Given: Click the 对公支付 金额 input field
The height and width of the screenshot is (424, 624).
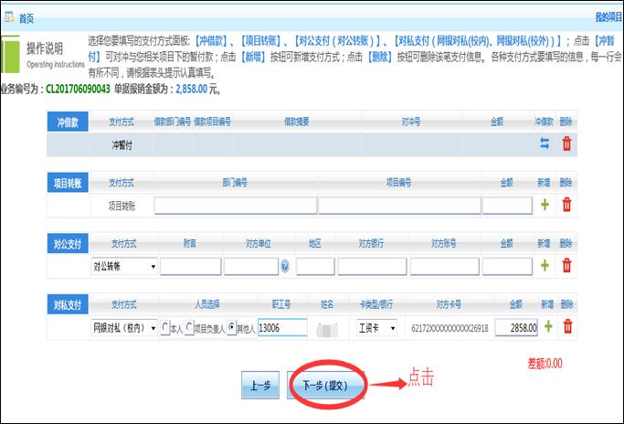Looking at the screenshot, I should coord(507,266).
